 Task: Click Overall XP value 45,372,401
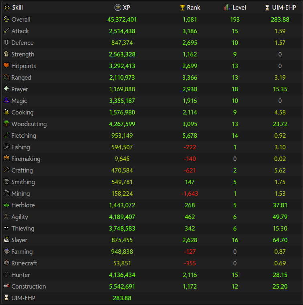[122, 20]
